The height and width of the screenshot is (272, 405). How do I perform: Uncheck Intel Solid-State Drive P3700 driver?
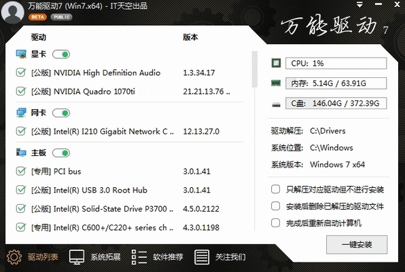(20, 208)
